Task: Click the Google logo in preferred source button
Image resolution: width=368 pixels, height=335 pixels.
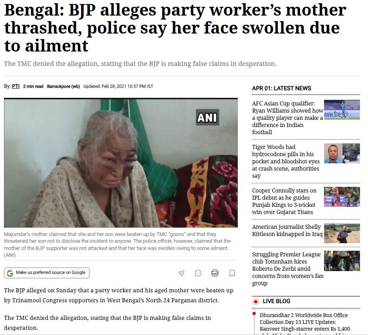Action: click(10, 273)
